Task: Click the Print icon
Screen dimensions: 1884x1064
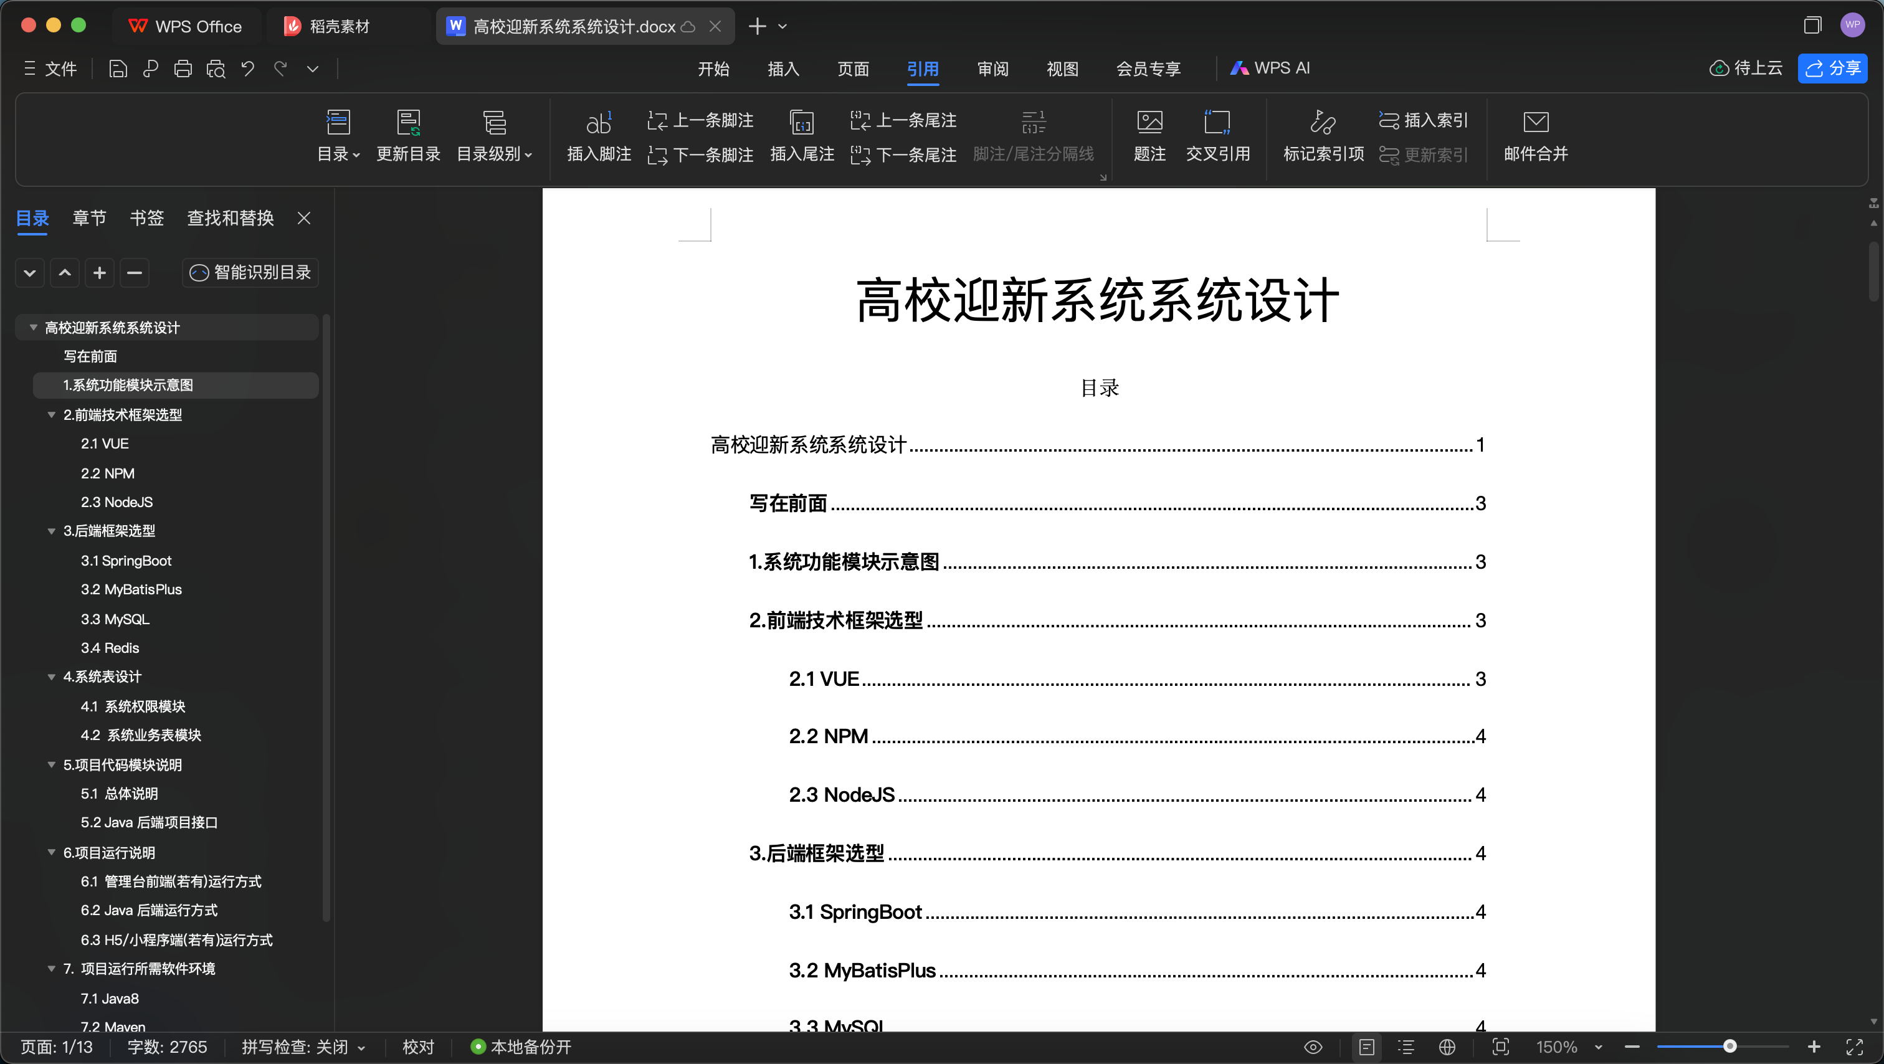Action: coord(183,69)
